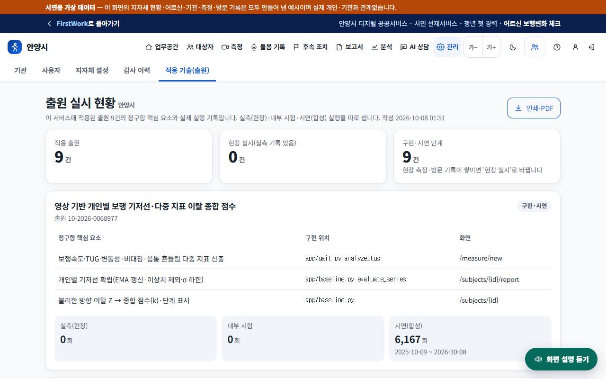Image resolution: width=606 pixels, height=379 pixels.
Task: Switch to the 사용자 tab
Action: 51,70
